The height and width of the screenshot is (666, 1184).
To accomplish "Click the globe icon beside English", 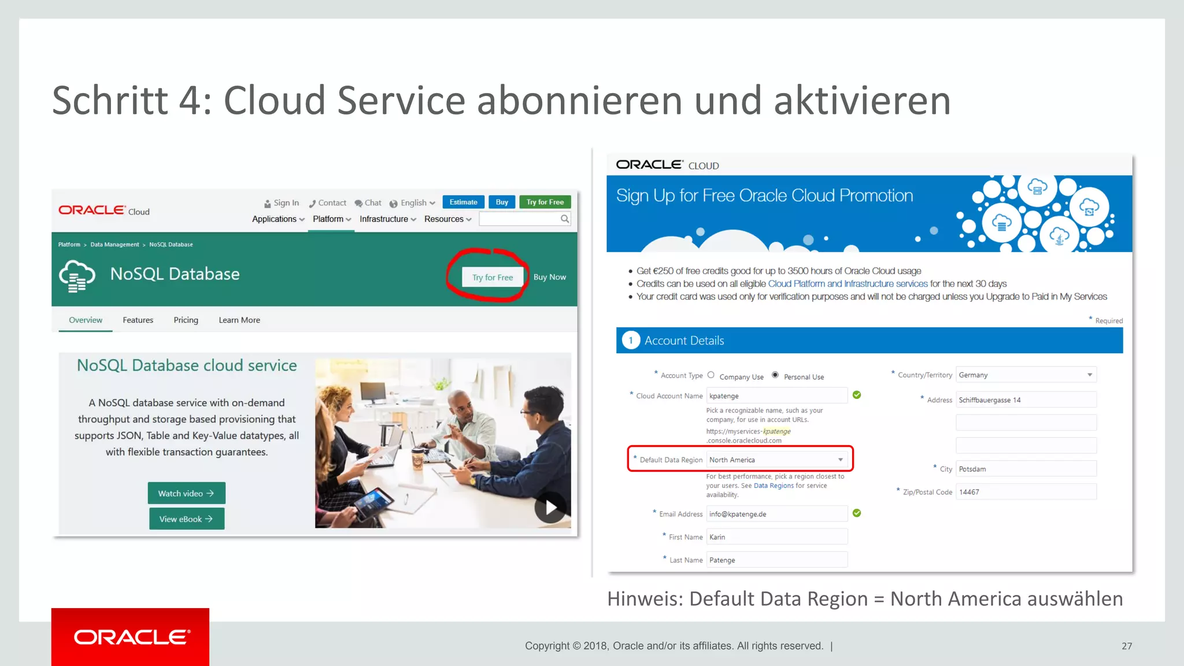I will point(393,203).
